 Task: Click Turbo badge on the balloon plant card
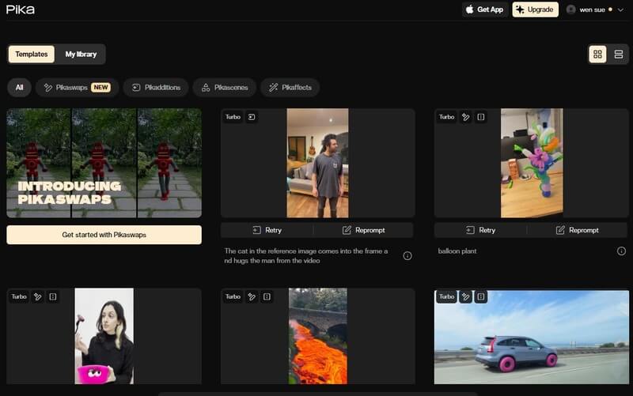446,117
